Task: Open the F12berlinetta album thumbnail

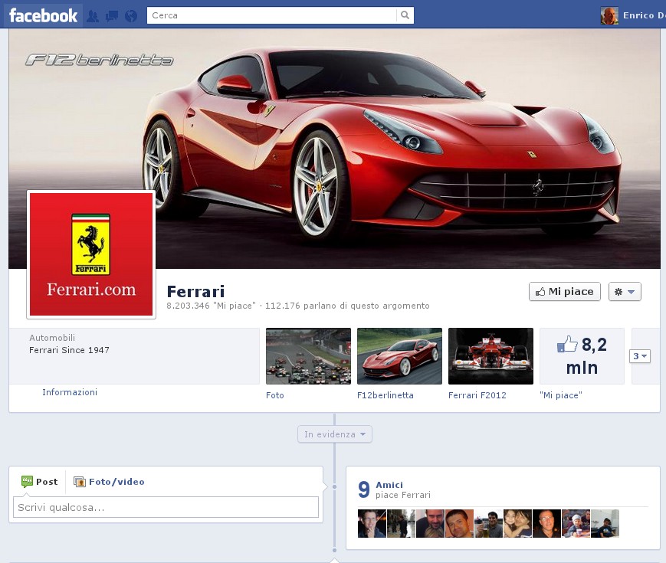Action: (400, 356)
